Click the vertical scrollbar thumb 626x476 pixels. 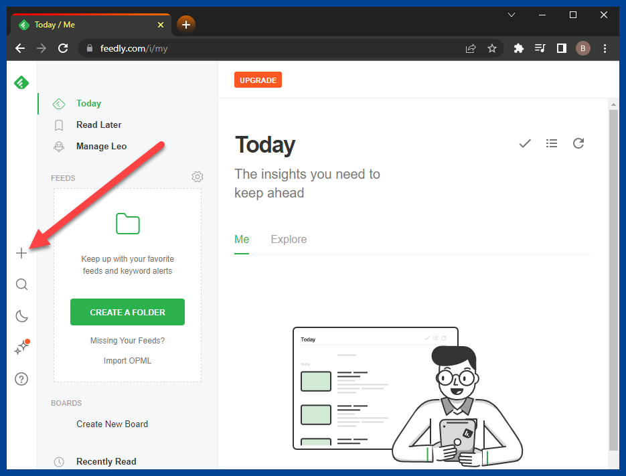(x=614, y=280)
